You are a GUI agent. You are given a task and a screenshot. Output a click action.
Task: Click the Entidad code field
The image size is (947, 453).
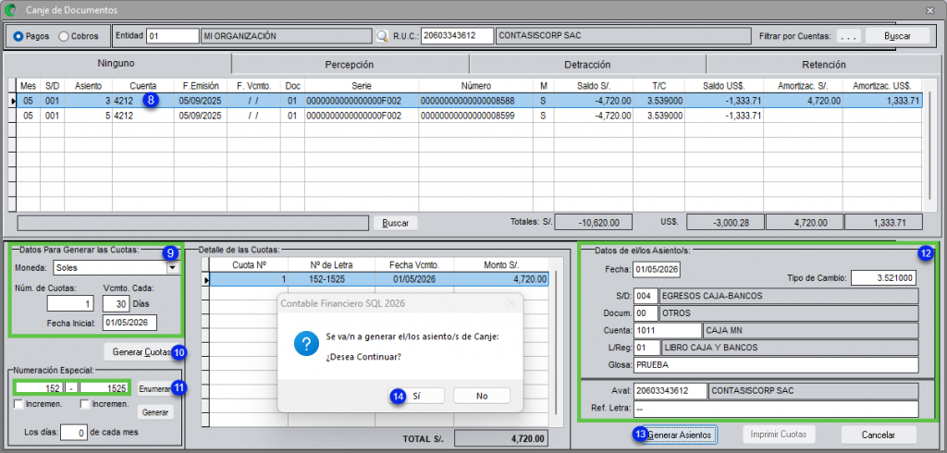point(172,36)
